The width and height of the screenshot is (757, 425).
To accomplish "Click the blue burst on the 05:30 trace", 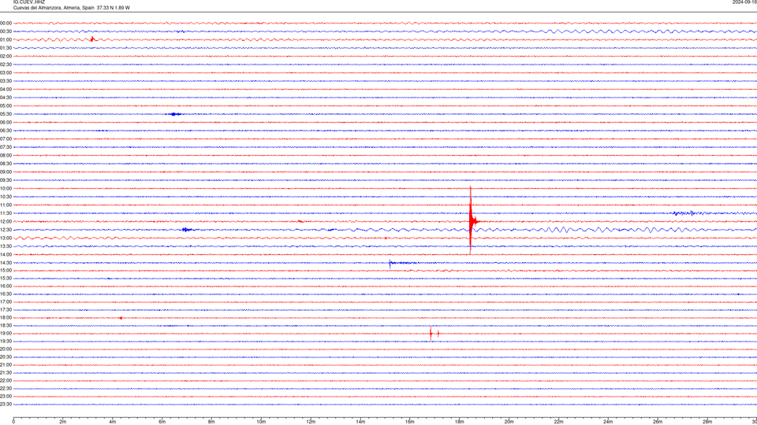I will [x=175, y=114].
